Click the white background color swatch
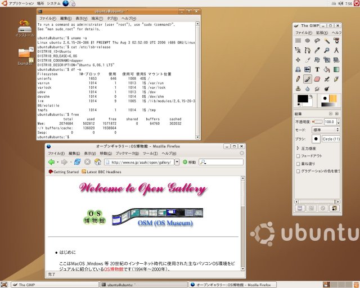 pyautogui.click(x=310, y=103)
